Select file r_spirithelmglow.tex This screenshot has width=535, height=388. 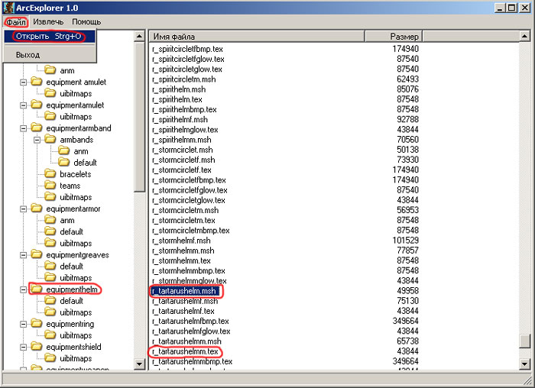185,130
